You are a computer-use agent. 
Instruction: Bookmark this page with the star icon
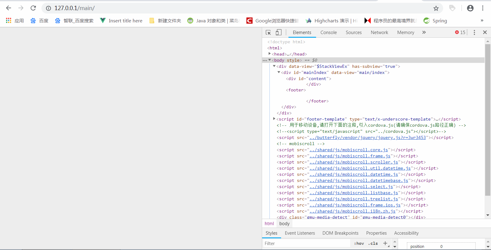[x=436, y=8]
